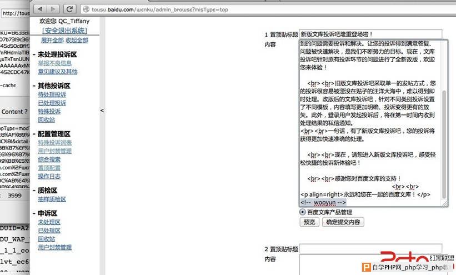The height and width of the screenshot is (275, 456).
Task: Open 用户封禁管理 under 配置管理区
Action: [54, 151]
